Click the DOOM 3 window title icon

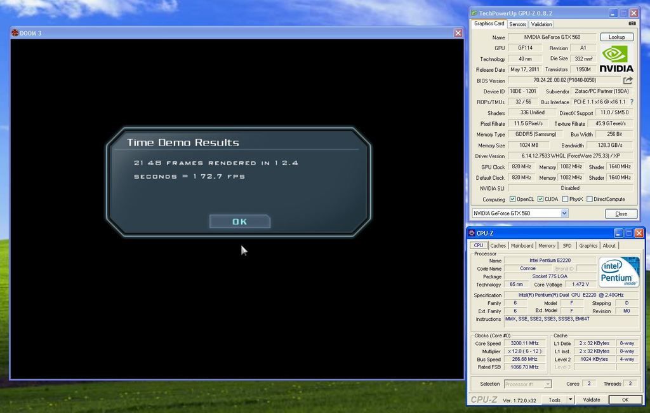(x=15, y=33)
